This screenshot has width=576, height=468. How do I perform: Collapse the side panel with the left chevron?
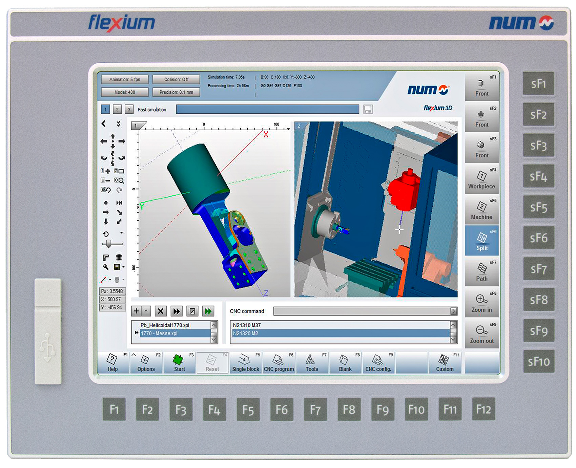(104, 124)
